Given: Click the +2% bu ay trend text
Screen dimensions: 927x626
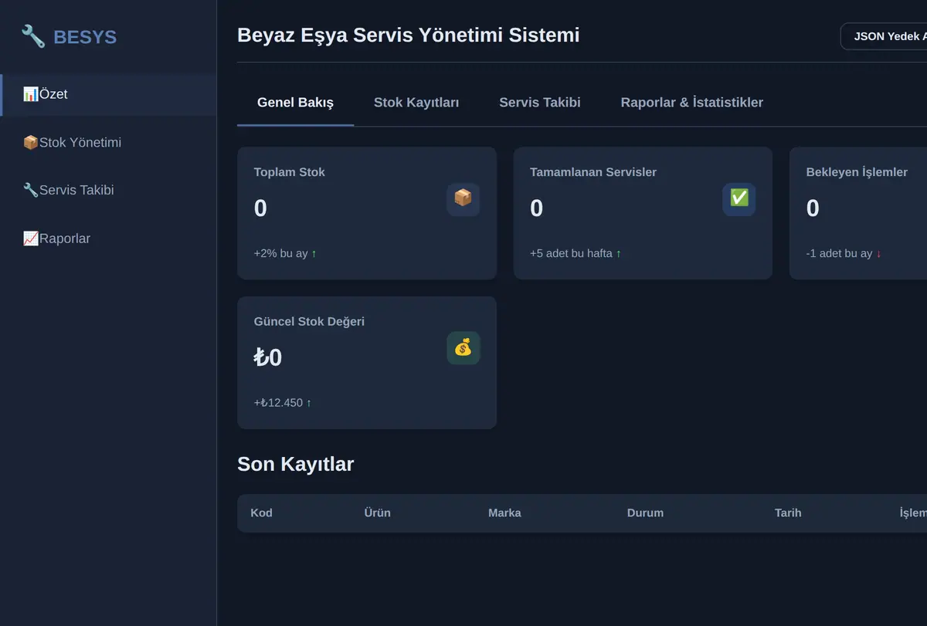Looking at the screenshot, I should (x=285, y=253).
